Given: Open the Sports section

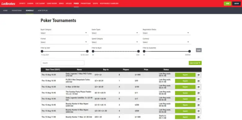Looking at the screenshot, I should tap(22, 3).
